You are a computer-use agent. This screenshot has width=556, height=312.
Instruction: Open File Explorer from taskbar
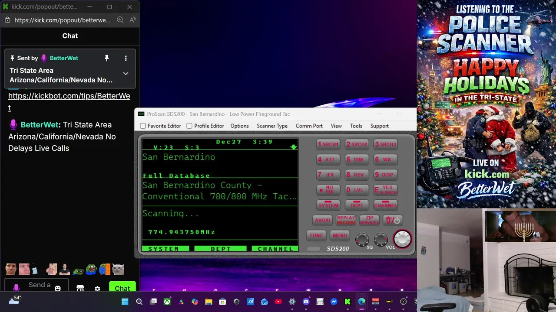(x=208, y=302)
